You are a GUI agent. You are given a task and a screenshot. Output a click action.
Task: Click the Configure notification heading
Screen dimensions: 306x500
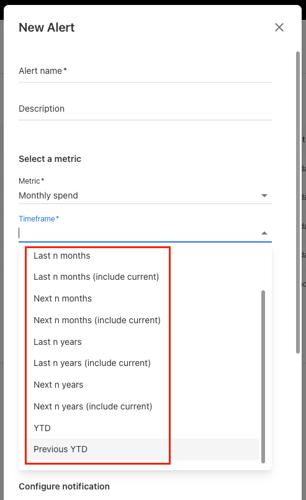coord(64,486)
